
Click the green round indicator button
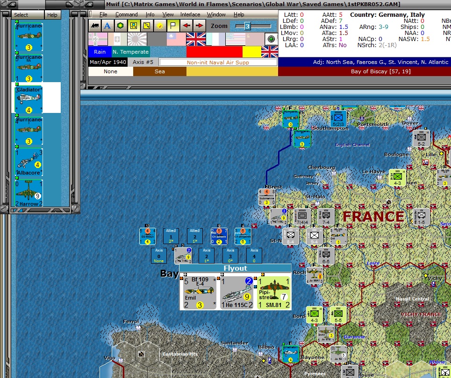[x=271, y=39]
